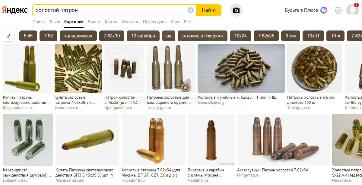Switch to the Карты tab
362x185 pixels.
tap(111, 22)
